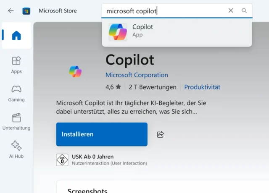The image size is (269, 193).
Task: Click the Microsoft Store logo icon
Action: [x=26, y=10]
